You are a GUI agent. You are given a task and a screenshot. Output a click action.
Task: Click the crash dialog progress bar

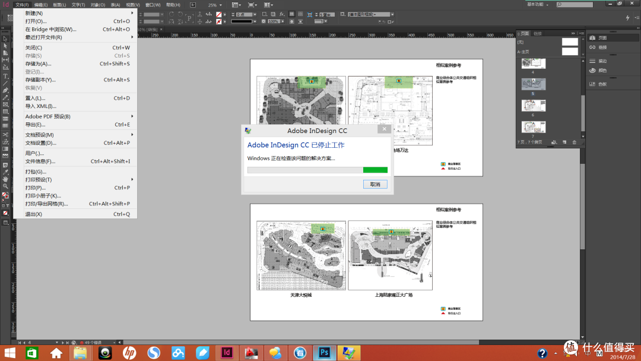tap(317, 170)
